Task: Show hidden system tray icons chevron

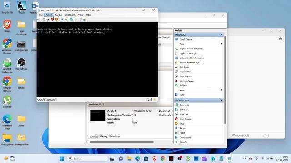Action: point(245,158)
